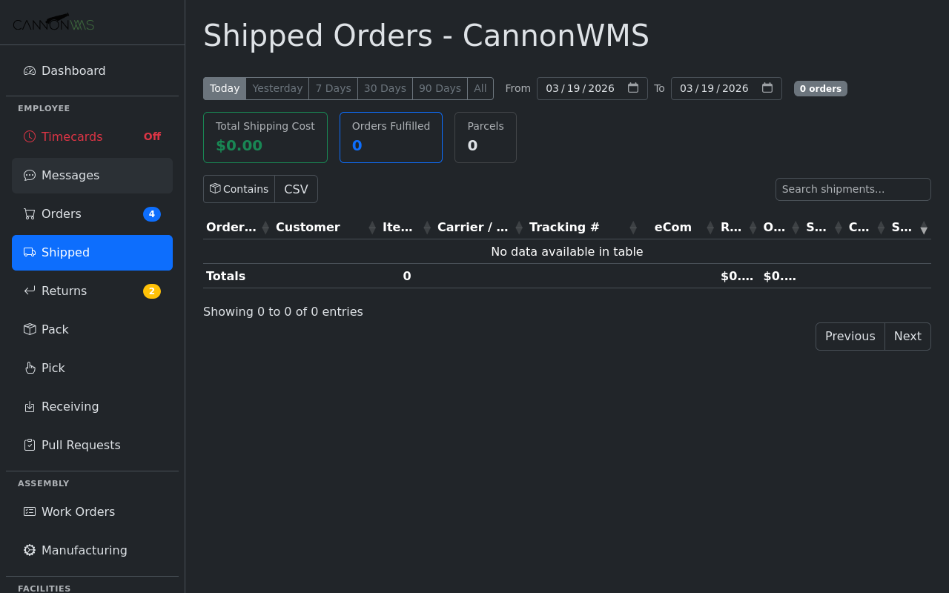The height and width of the screenshot is (593, 949).
Task: Open the From date picker calendar
Action: click(x=632, y=88)
